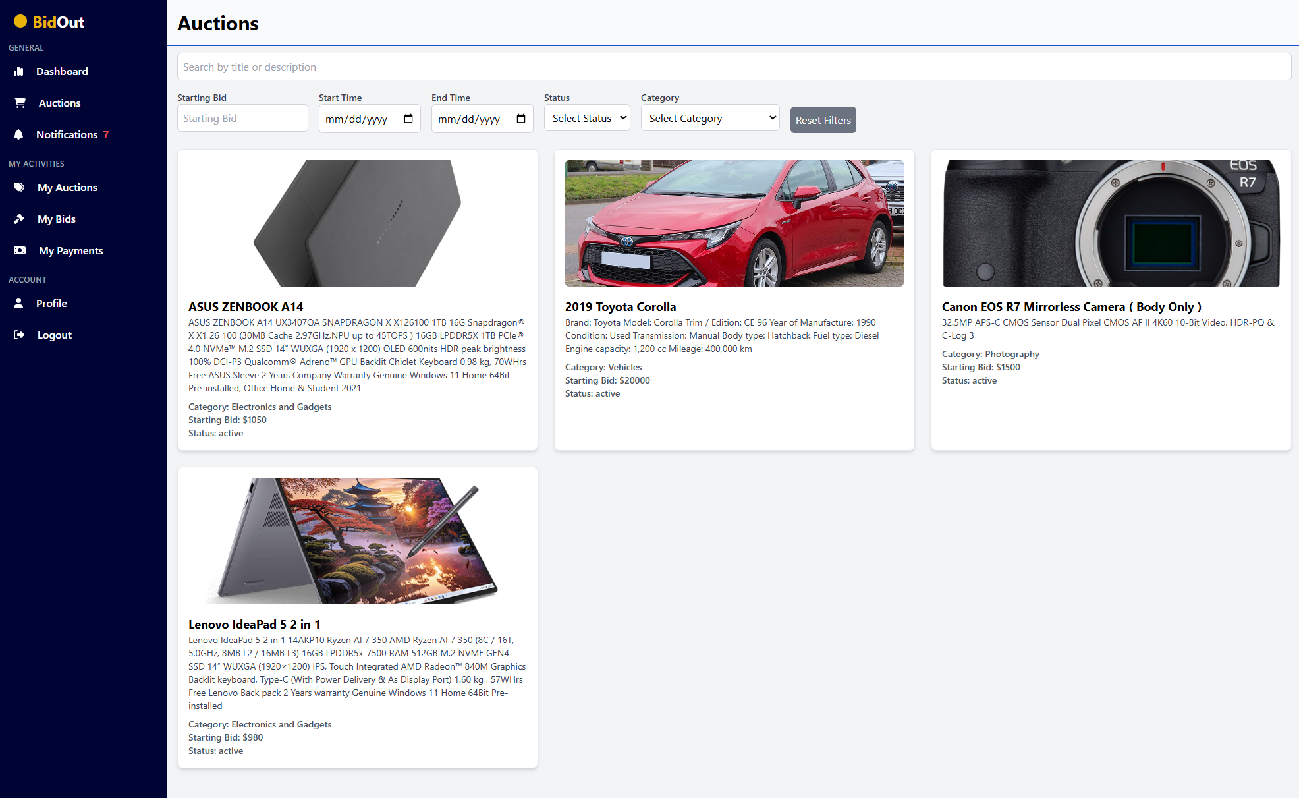Image resolution: width=1299 pixels, height=798 pixels.
Task: Click the Canon description '32.5MP APS-C CMOS Sensor'
Action: (x=1108, y=329)
